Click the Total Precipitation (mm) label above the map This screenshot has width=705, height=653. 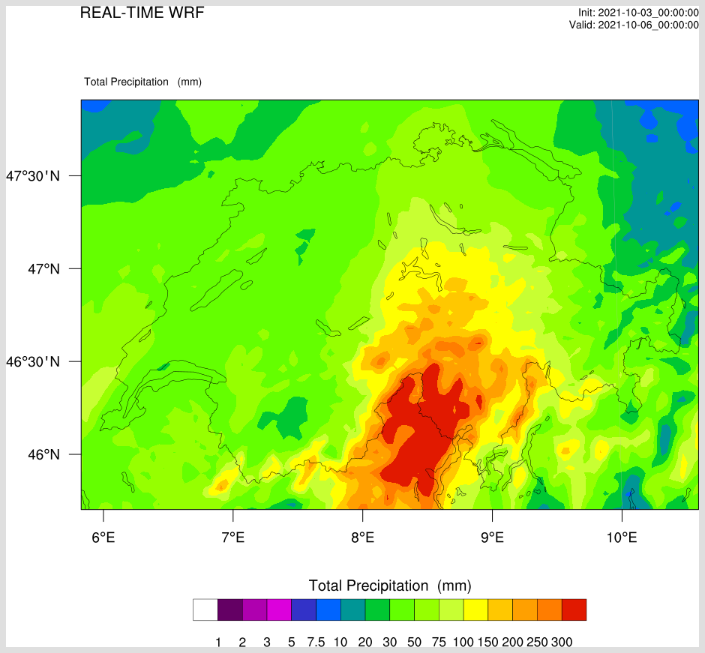point(143,82)
